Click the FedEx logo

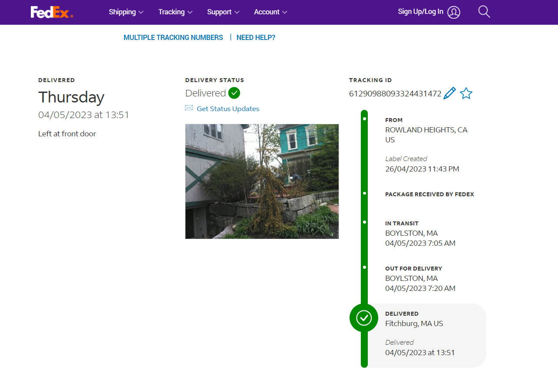coord(52,12)
